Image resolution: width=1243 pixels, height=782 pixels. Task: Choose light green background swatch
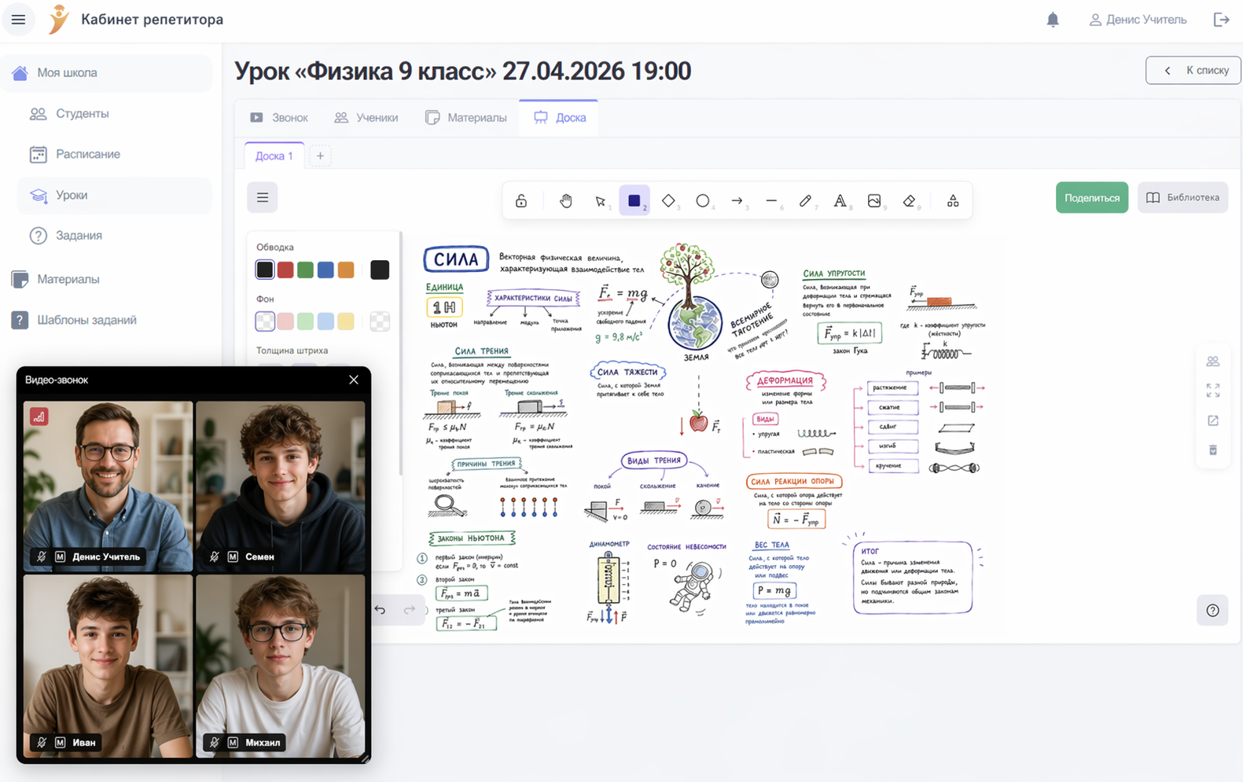305,321
